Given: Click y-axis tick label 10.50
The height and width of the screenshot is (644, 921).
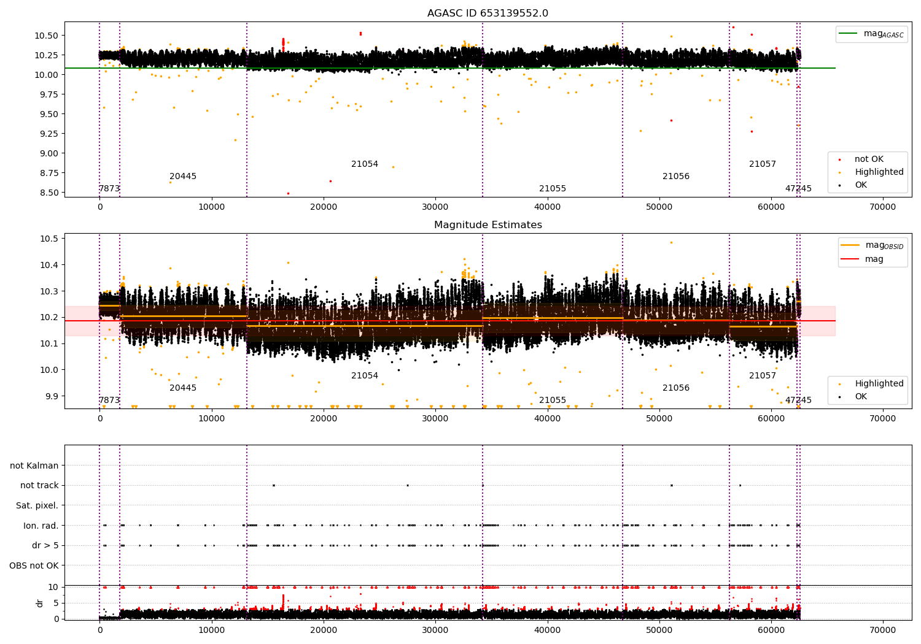Looking at the screenshot, I should click(46, 36).
